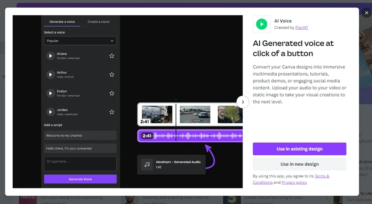Select the Abraham Generated Audio item
This screenshot has width=372, height=204.
[x=171, y=165]
